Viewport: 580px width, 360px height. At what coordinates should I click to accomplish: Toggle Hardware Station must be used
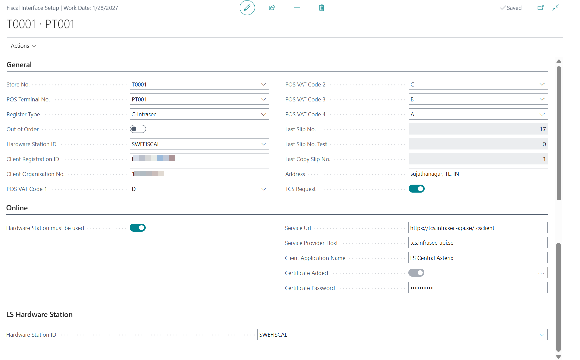pos(138,228)
